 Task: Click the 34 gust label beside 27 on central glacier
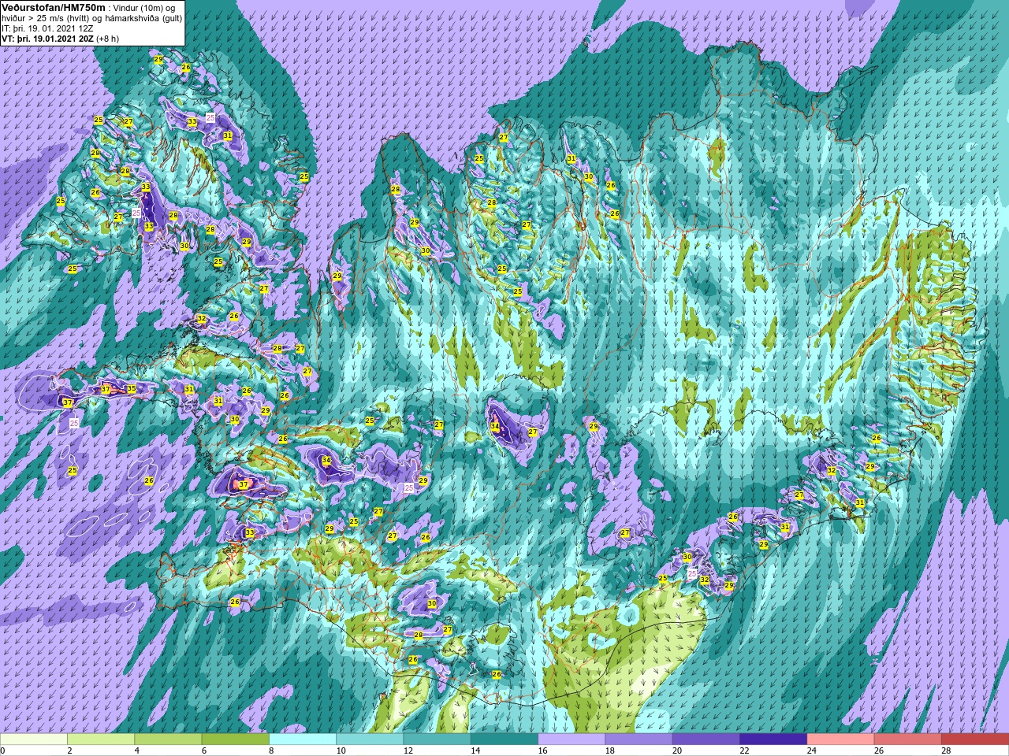[x=495, y=427]
